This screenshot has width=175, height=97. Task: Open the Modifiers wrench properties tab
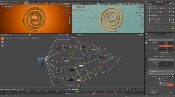(x=146, y=60)
